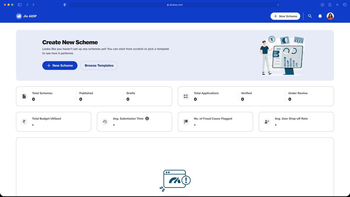Screen dimensions: 350x197
Task: Click the address bar showing jioaiop.com
Action: pos(175,5)
